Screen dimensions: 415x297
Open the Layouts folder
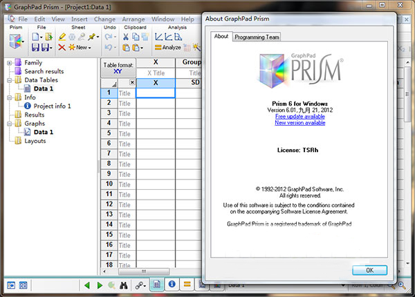(x=35, y=141)
